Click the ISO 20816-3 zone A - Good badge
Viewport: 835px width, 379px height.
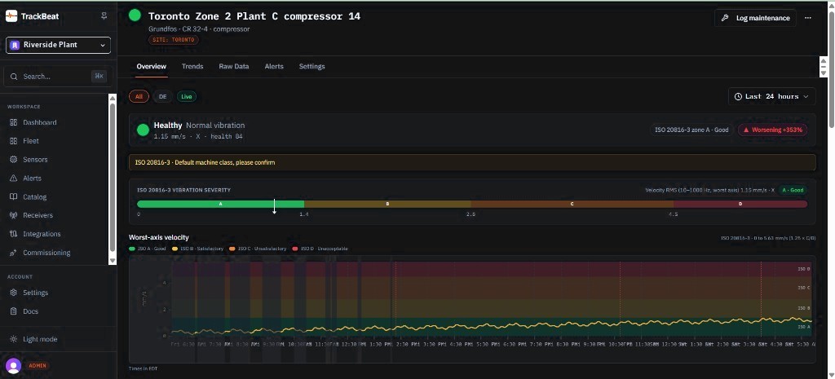click(691, 130)
